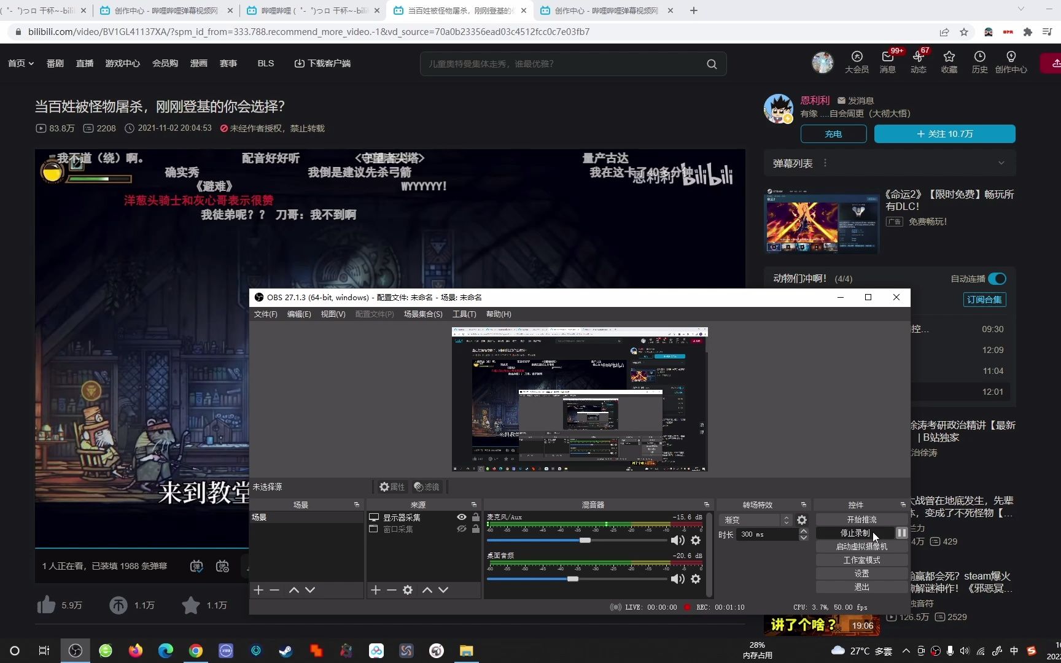Open File Explorer from the taskbar

pos(467,651)
